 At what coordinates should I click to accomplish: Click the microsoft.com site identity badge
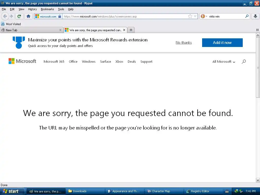click(x=48, y=17)
